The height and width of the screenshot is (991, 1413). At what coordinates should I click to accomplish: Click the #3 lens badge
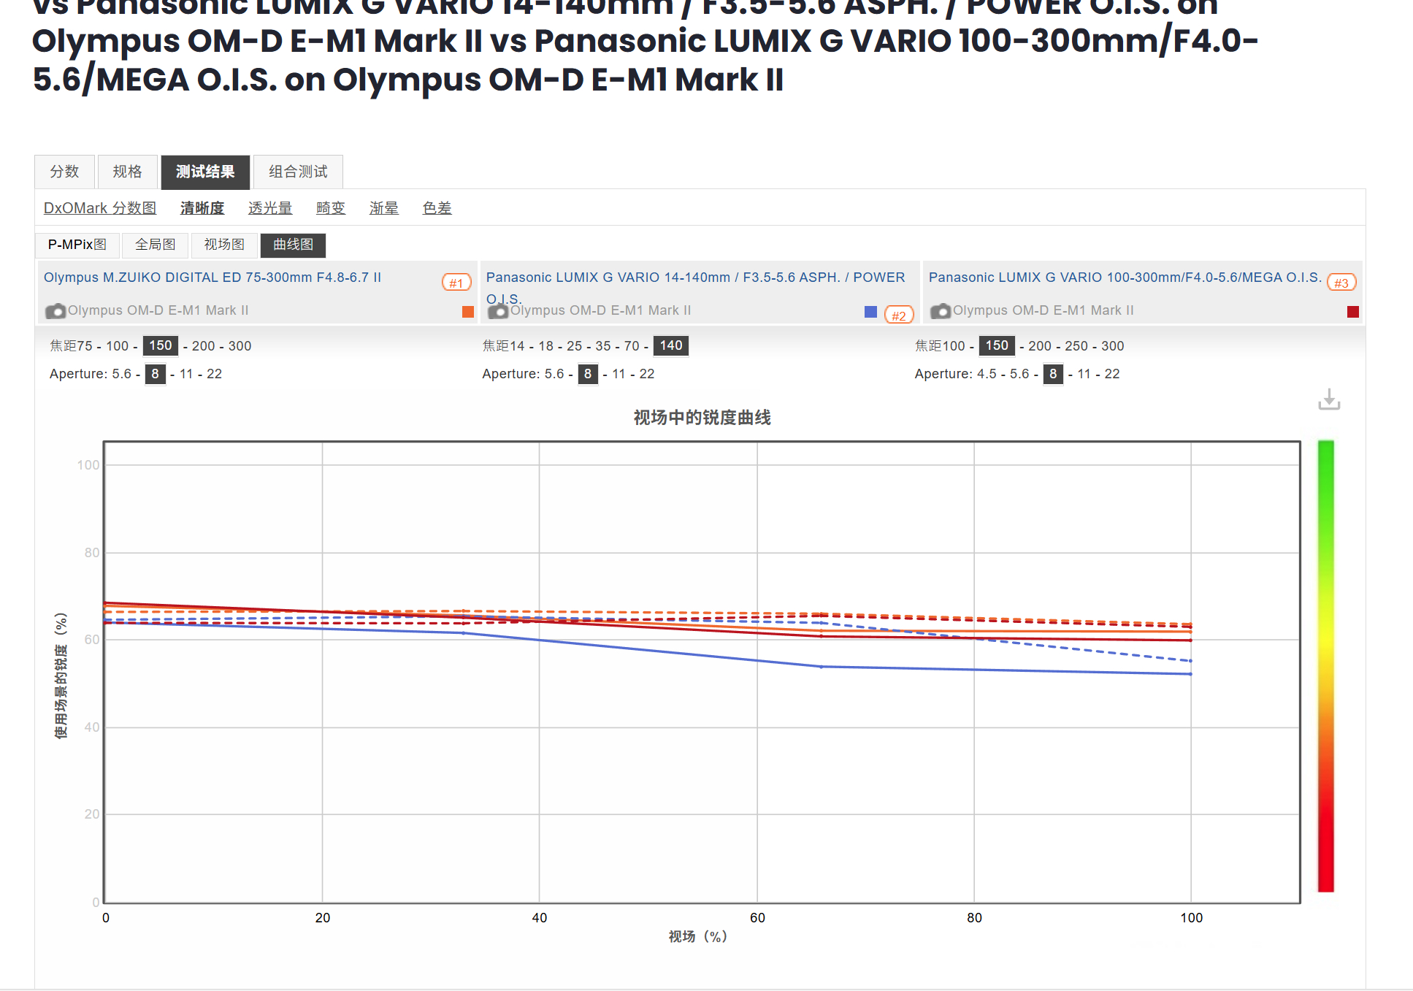pos(1341,283)
